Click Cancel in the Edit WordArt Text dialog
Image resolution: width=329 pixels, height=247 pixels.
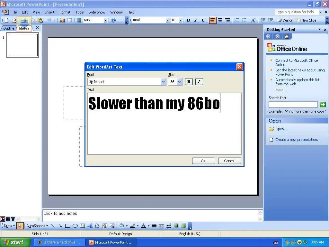point(229,161)
